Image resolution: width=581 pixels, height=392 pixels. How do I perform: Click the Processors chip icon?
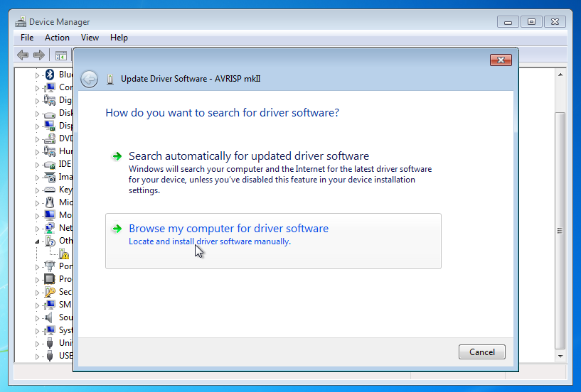50,279
